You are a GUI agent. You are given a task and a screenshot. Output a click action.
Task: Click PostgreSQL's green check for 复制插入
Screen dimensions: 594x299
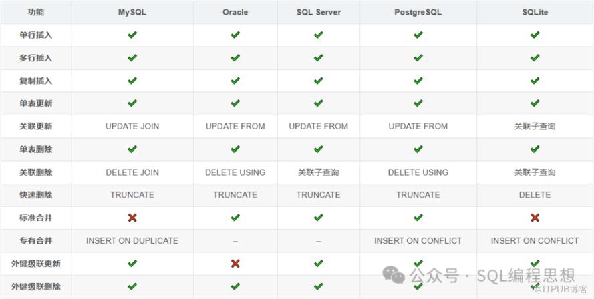(418, 81)
